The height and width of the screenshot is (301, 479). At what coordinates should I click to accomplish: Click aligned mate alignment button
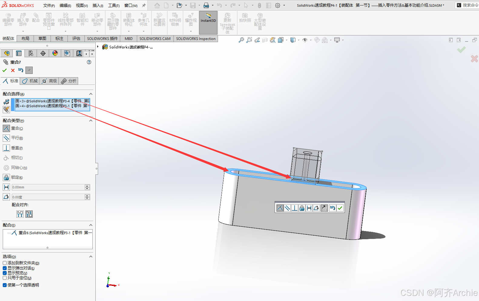click(x=20, y=214)
